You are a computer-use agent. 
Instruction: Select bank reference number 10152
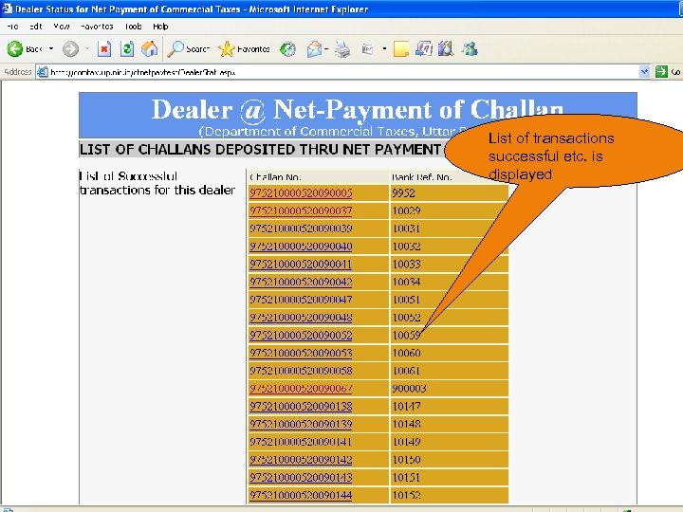point(406,495)
